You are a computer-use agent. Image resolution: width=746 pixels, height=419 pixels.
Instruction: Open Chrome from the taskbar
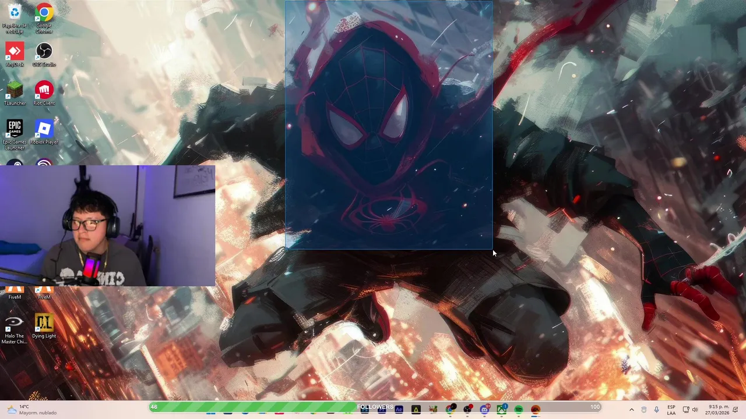coord(450,409)
